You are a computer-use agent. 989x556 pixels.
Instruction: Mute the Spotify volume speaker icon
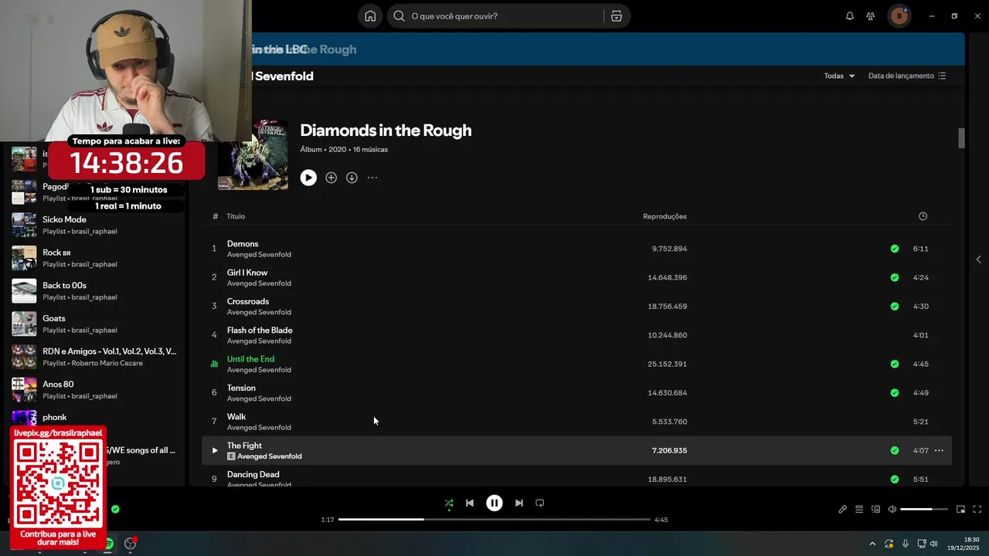(x=892, y=510)
